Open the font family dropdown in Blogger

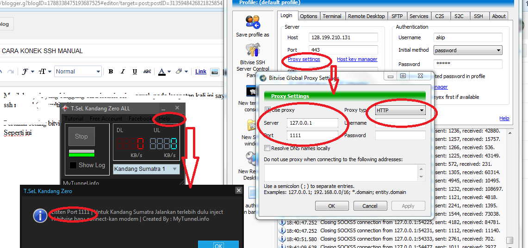[28, 71]
